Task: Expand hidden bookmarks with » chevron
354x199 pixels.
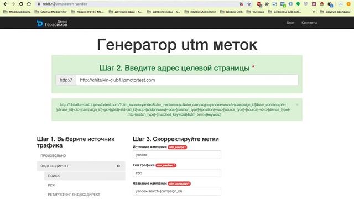Action: (314, 12)
